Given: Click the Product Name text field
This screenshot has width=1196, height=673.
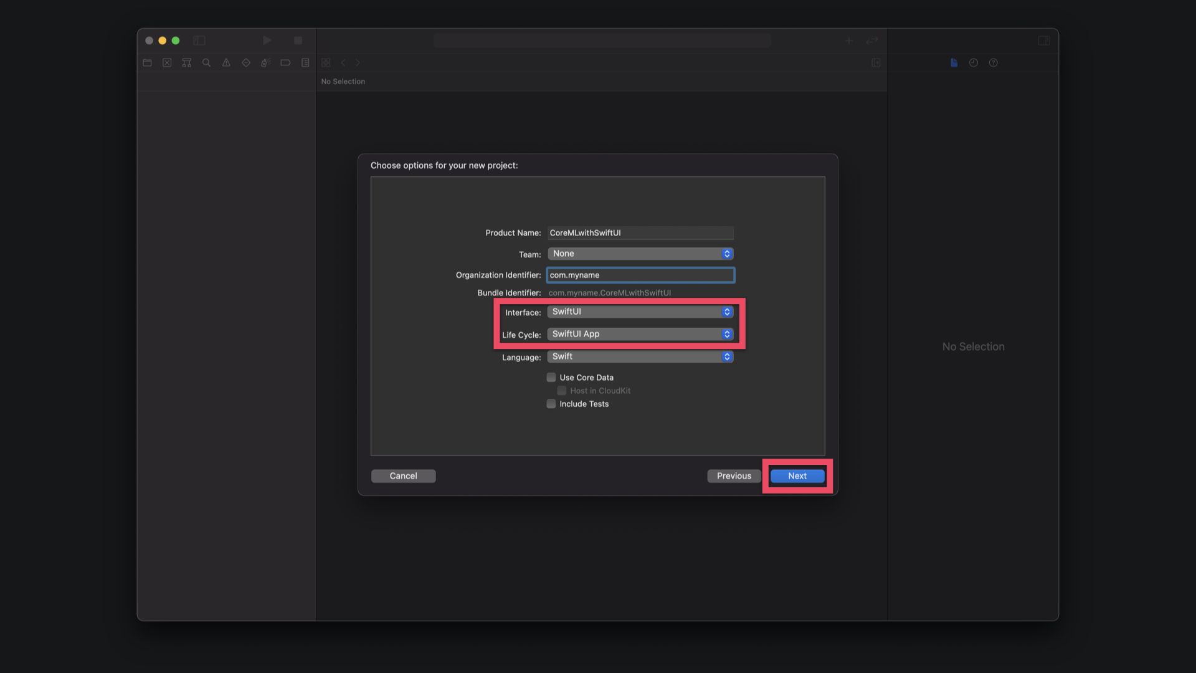Looking at the screenshot, I should click(x=640, y=233).
